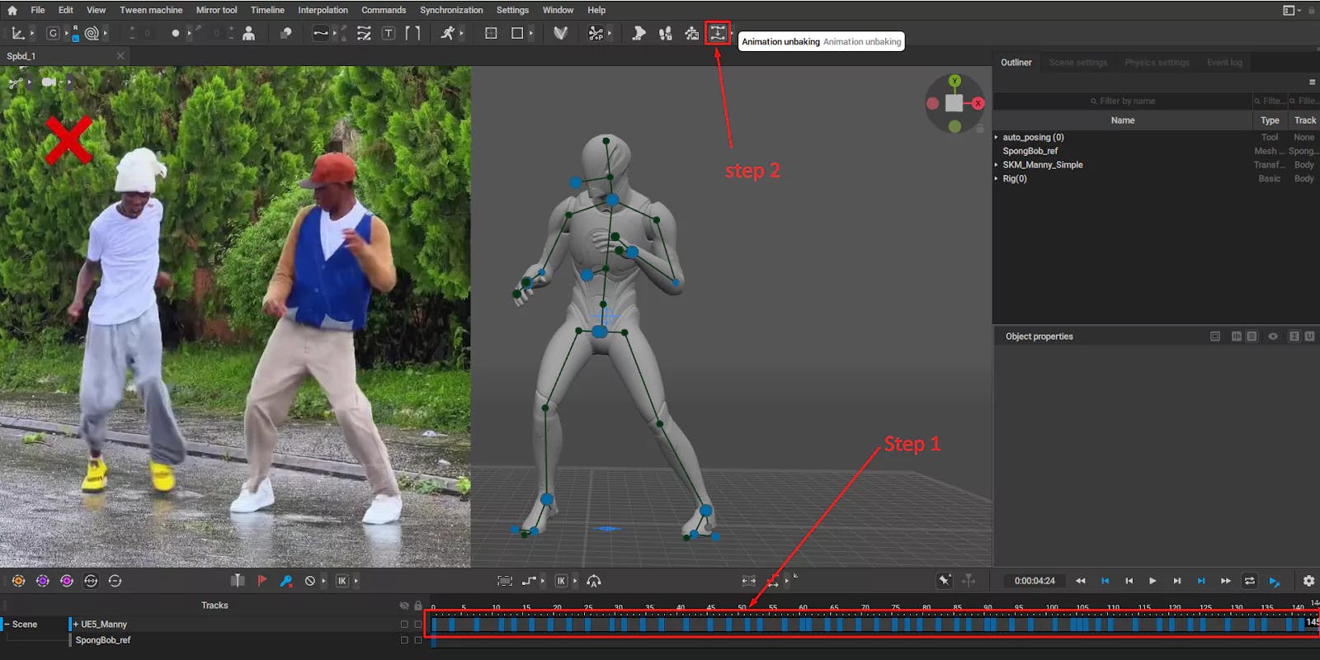The height and width of the screenshot is (660, 1320).
Task: Open dropdown arrow next to axis manipulator
Action: point(32,33)
